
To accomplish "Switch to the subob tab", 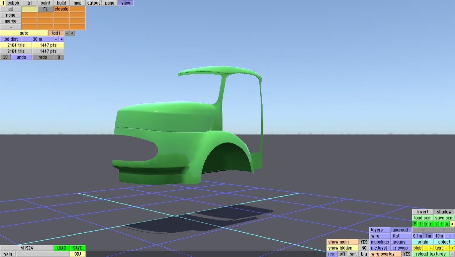I will 13,3.
